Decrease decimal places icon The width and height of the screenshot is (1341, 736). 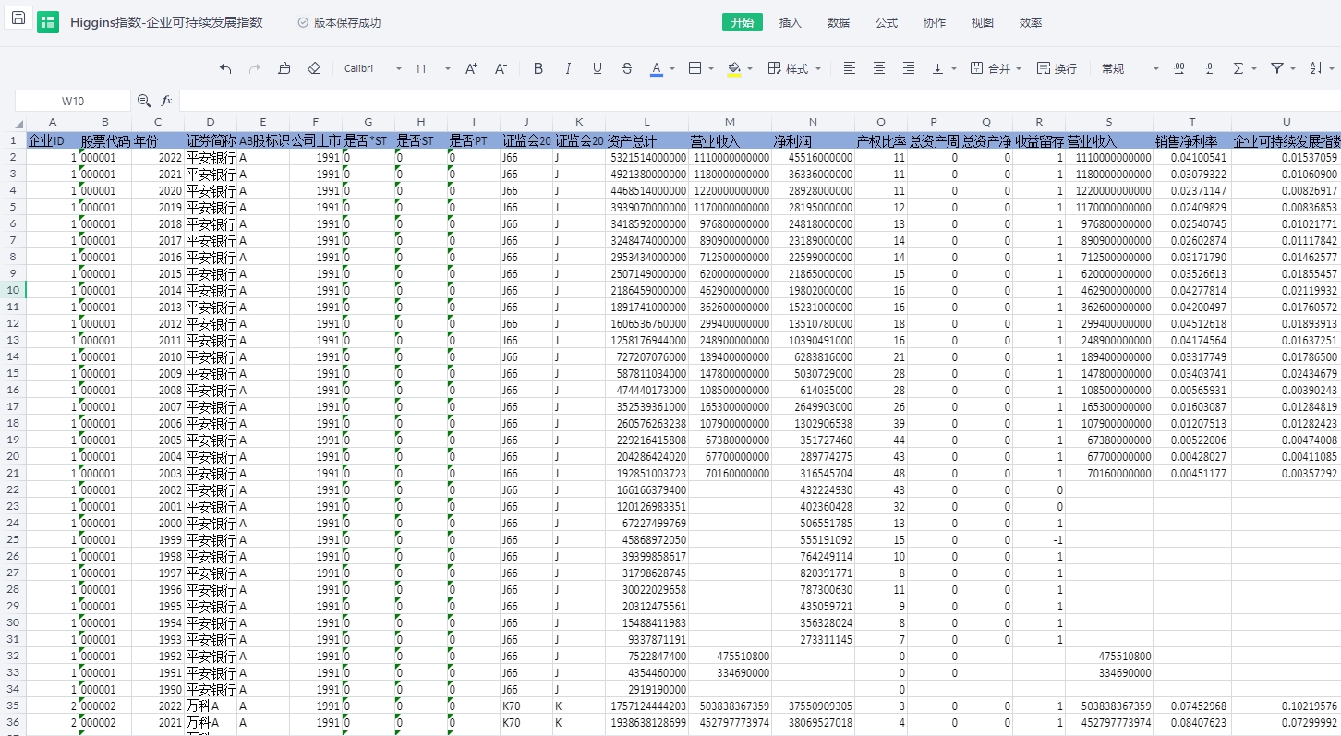(x=1209, y=68)
